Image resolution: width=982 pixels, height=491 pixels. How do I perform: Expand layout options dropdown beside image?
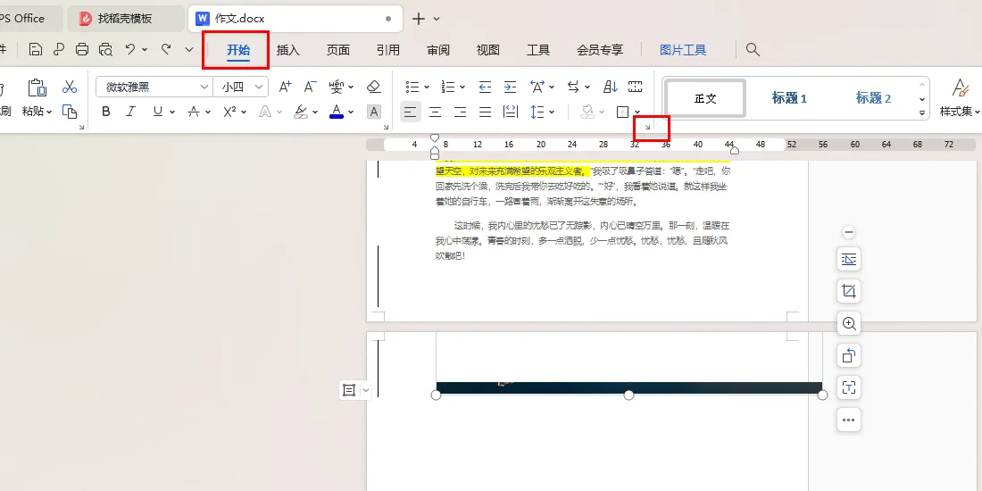click(x=366, y=390)
